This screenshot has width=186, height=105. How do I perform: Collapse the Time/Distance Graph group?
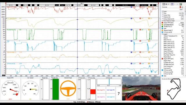tap(162, 21)
